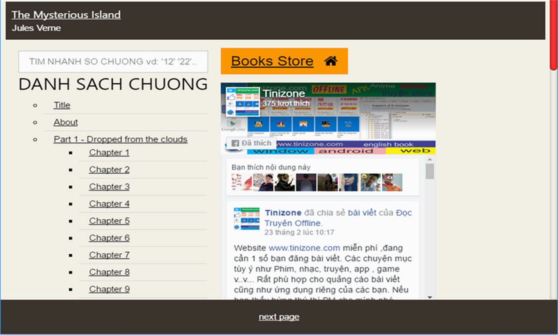
Task: Click the Jules Verne author text
Action: 36,28
